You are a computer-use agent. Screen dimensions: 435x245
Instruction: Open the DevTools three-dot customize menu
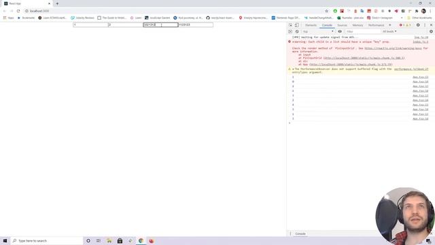pyautogui.click(x=425, y=25)
